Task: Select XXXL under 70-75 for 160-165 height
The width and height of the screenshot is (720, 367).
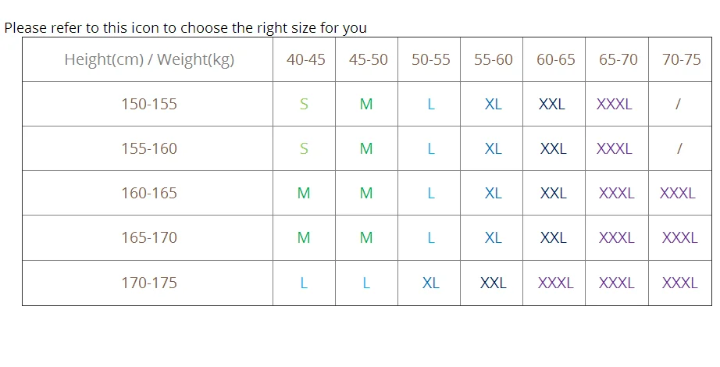Action: 678,194
